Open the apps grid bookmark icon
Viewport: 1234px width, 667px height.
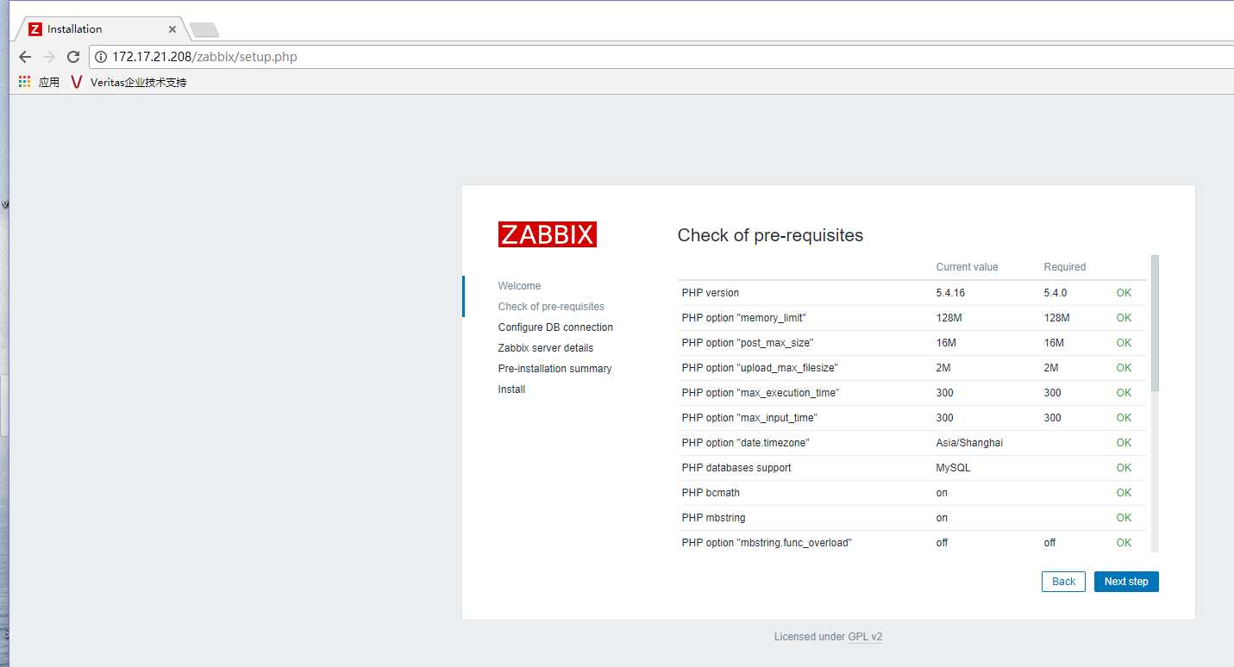click(x=24, y=82)
